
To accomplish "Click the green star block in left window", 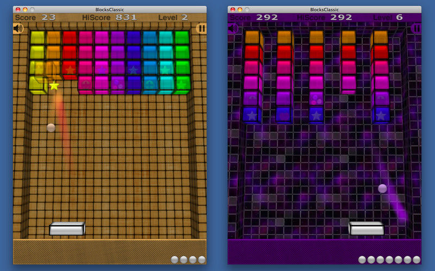I will click(182, 85).
